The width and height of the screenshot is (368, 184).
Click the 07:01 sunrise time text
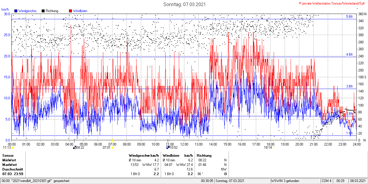click(x=106, y=148)
